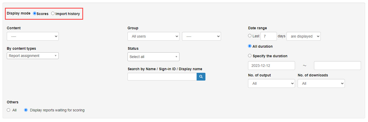Screen dimensions: 368x122
Task: Open the second Group dropdown
Action: 201,37
